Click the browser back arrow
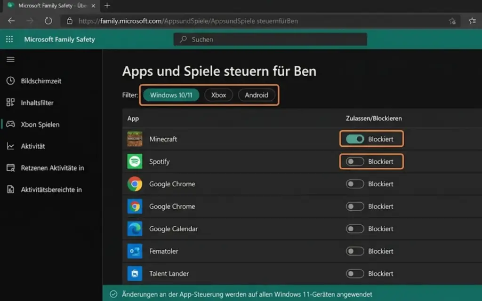 click(11, 21)
